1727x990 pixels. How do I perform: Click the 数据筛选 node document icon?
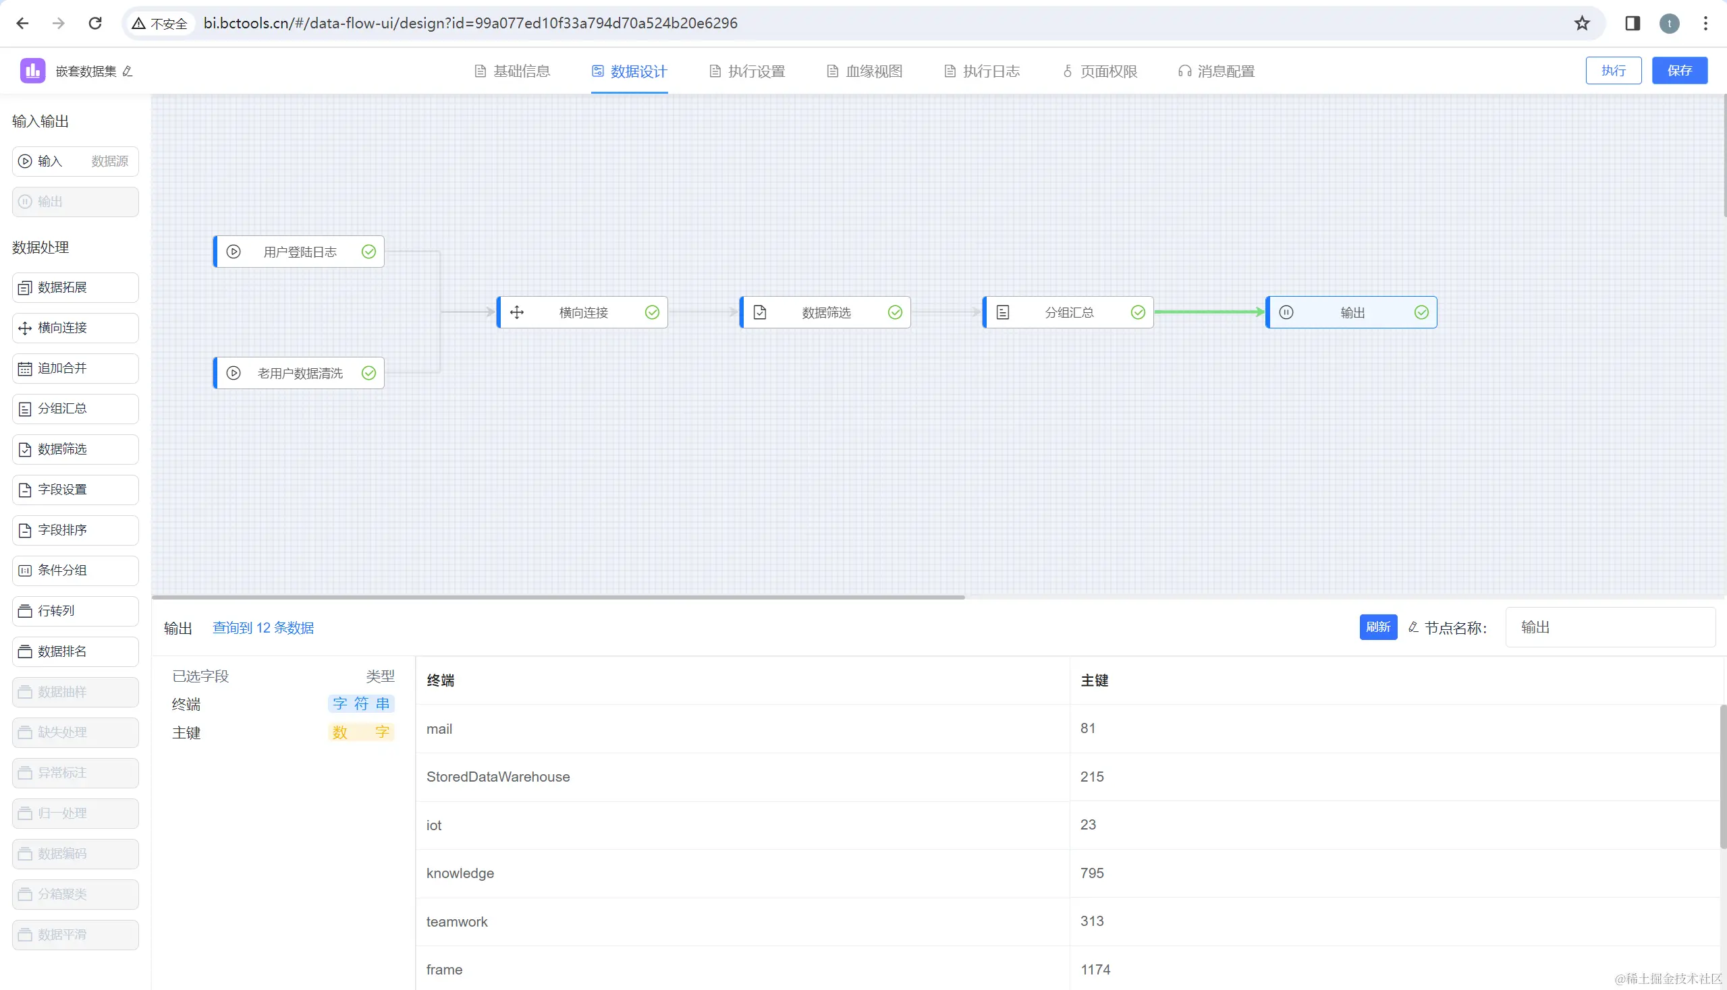(759, 312)
